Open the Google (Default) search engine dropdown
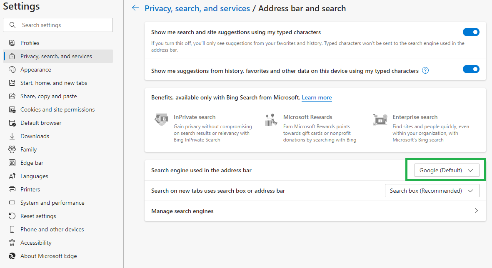Screen dimensions: 492x268 447,170
